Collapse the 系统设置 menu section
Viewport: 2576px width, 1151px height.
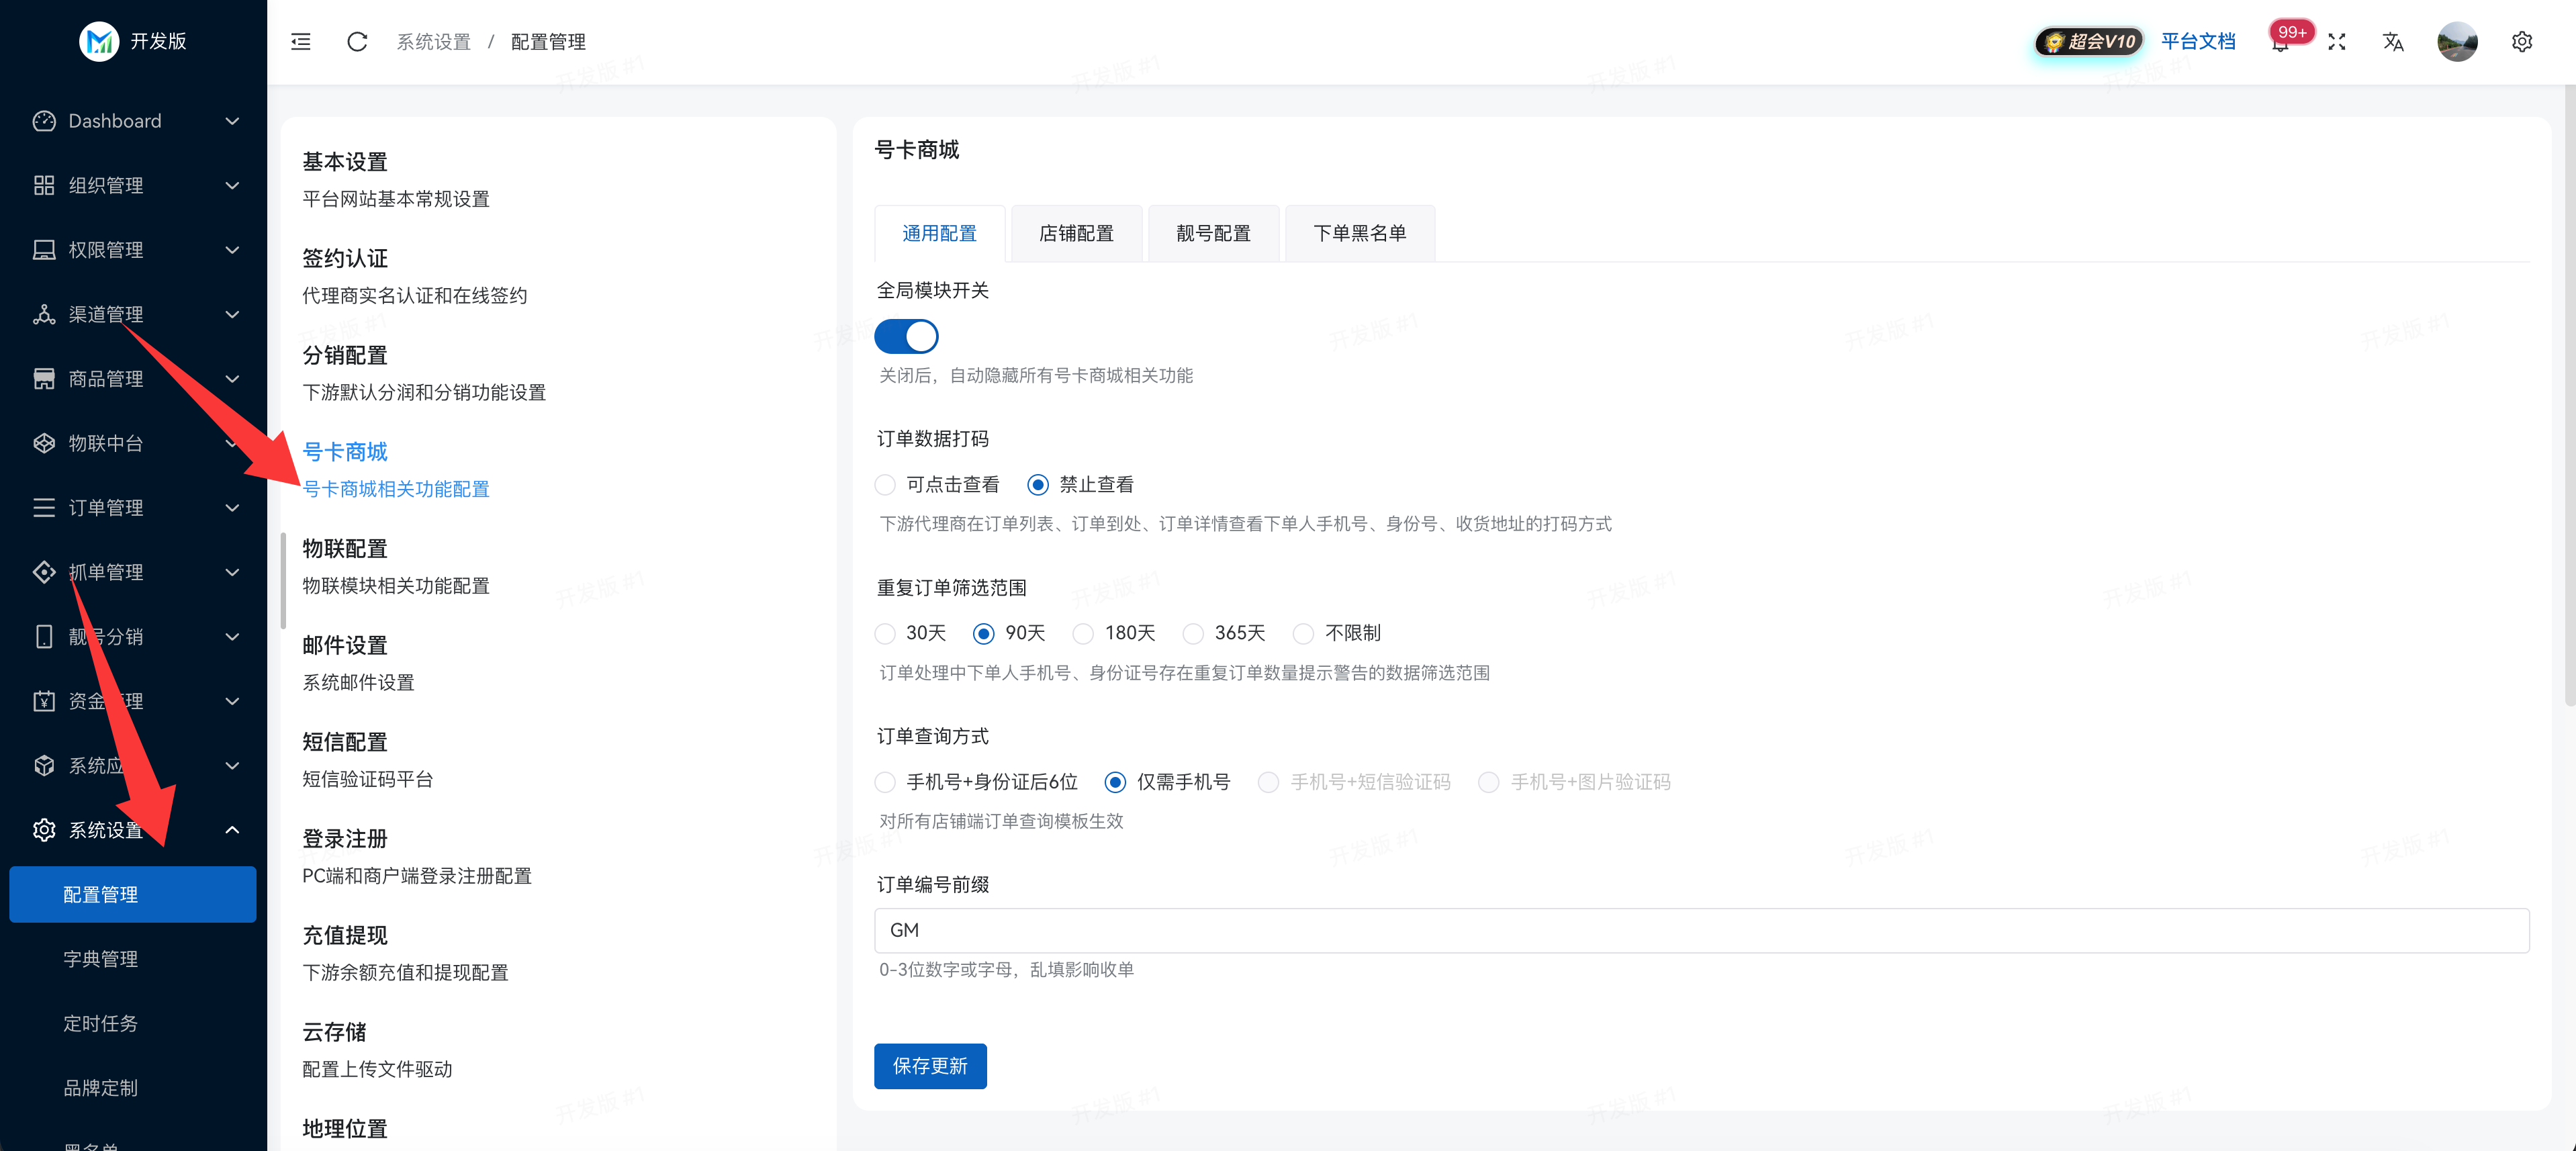[232, 829]
